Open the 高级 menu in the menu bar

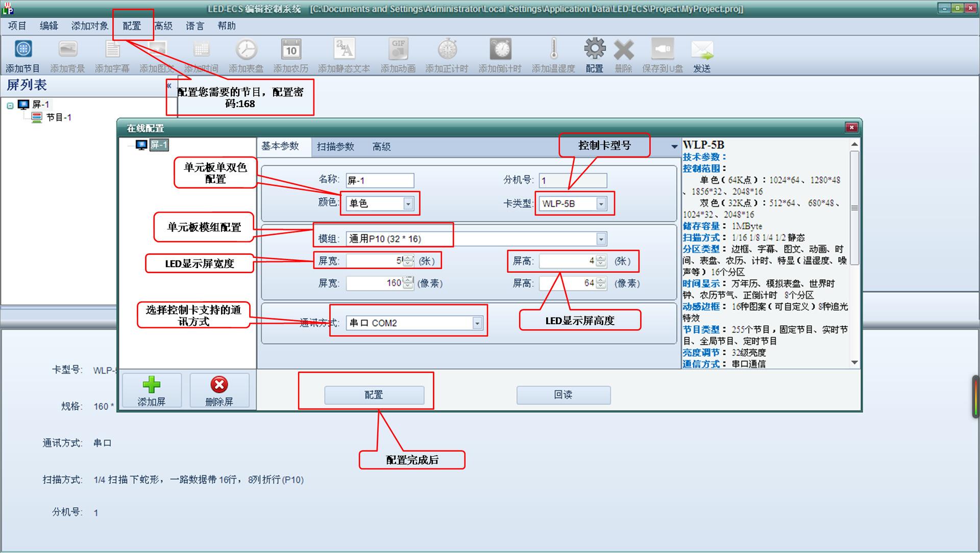(x=164, y=25)
